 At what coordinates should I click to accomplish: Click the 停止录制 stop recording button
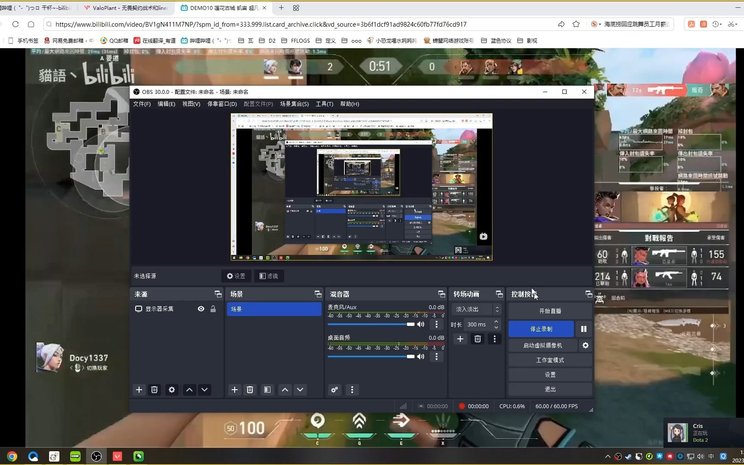541,329
